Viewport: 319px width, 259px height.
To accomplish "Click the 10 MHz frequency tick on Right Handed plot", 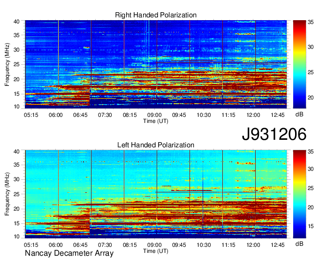I will [16, 106].
